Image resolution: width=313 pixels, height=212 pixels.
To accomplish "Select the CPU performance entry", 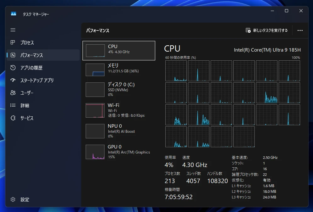I will click(119, 50).
